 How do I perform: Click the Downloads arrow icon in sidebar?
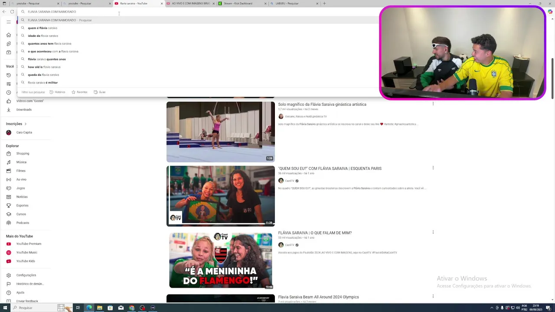9,110
